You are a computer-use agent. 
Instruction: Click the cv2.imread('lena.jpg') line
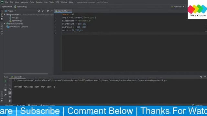coord(79,17)
